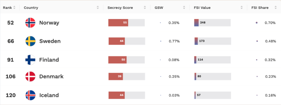Open the Iceland country link
This screenshot has height=105, width=281.
click(49, 95)
